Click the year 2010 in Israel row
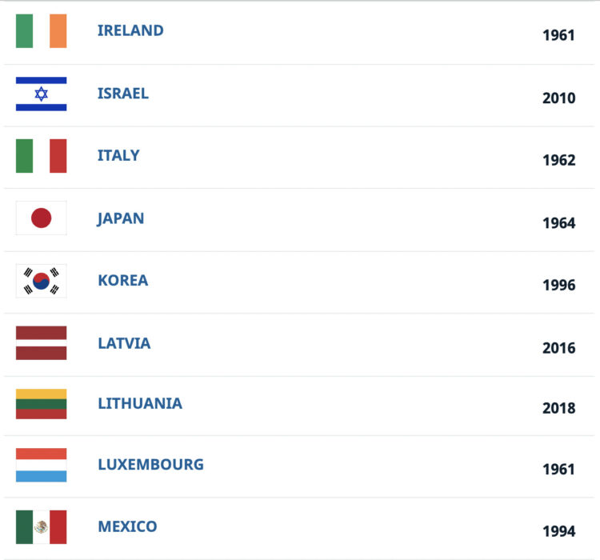 coord(558,98)
